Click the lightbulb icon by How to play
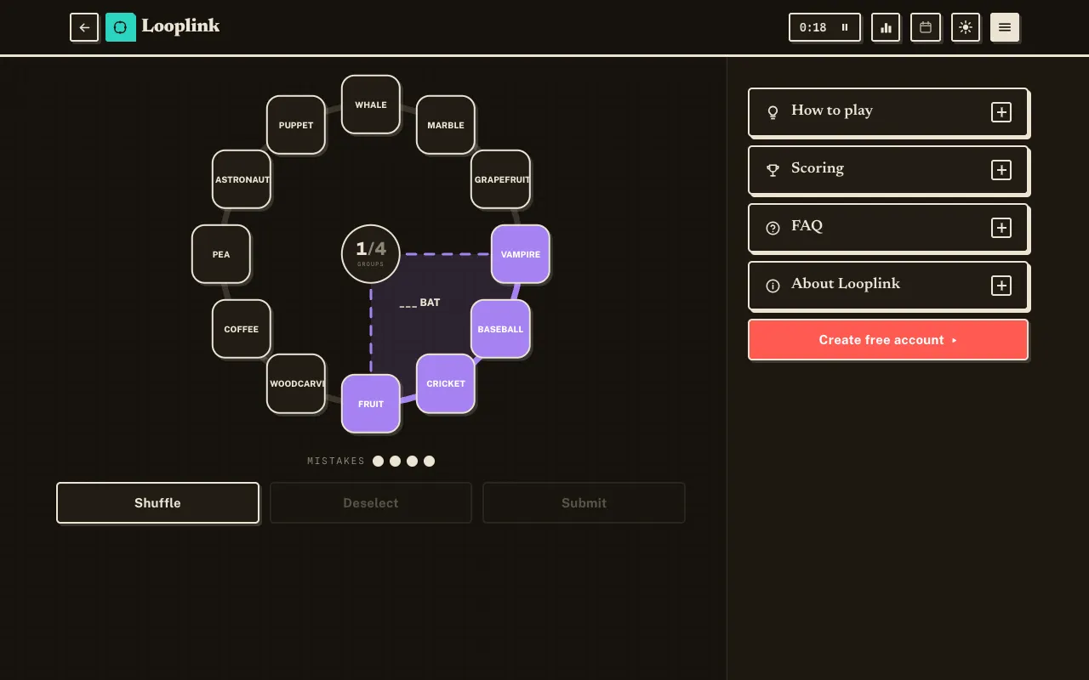This screenshot has height=680, width=1089. [773, 112]
